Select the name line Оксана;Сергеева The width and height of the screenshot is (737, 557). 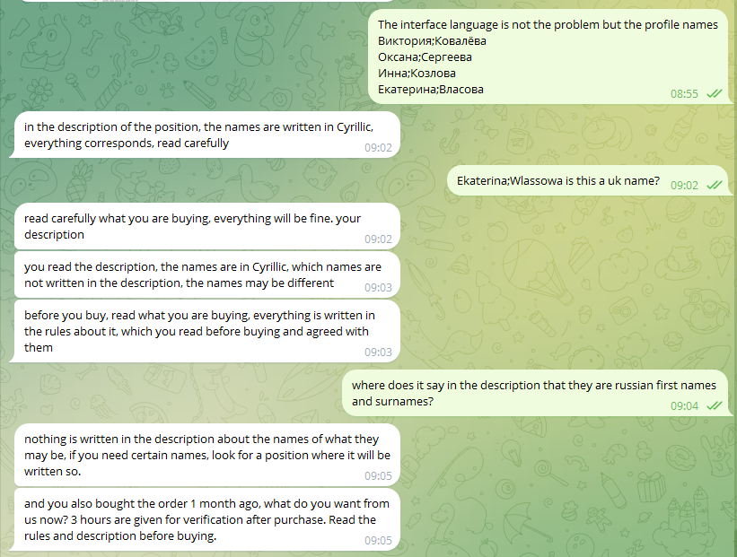pyautogui.click(x=425, y=57)
